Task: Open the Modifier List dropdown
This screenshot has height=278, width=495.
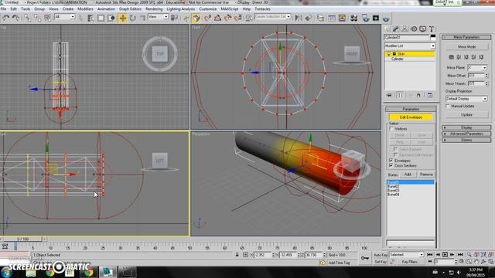Action: click(410, 46)
